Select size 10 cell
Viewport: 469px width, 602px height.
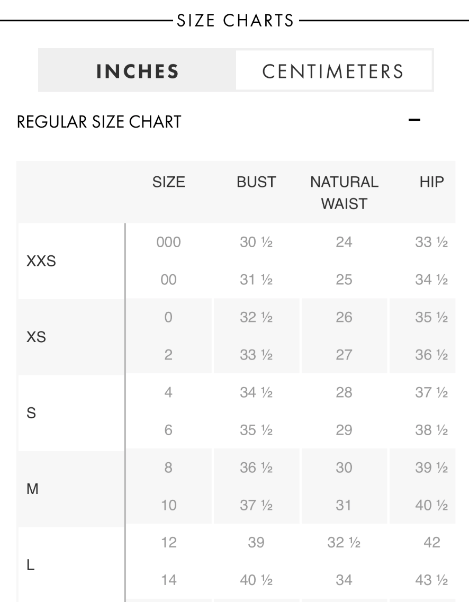168,505
